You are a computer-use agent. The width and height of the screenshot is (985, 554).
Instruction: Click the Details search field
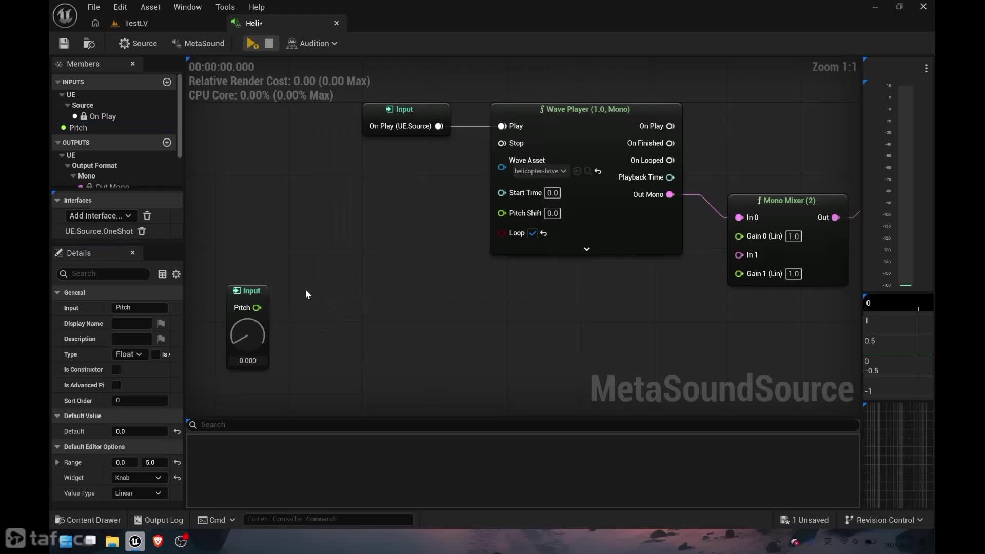tap(104, 274)
